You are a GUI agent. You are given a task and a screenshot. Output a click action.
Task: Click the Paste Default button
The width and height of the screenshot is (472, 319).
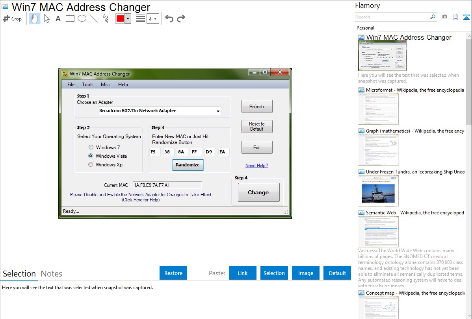[x=337, y=273]
